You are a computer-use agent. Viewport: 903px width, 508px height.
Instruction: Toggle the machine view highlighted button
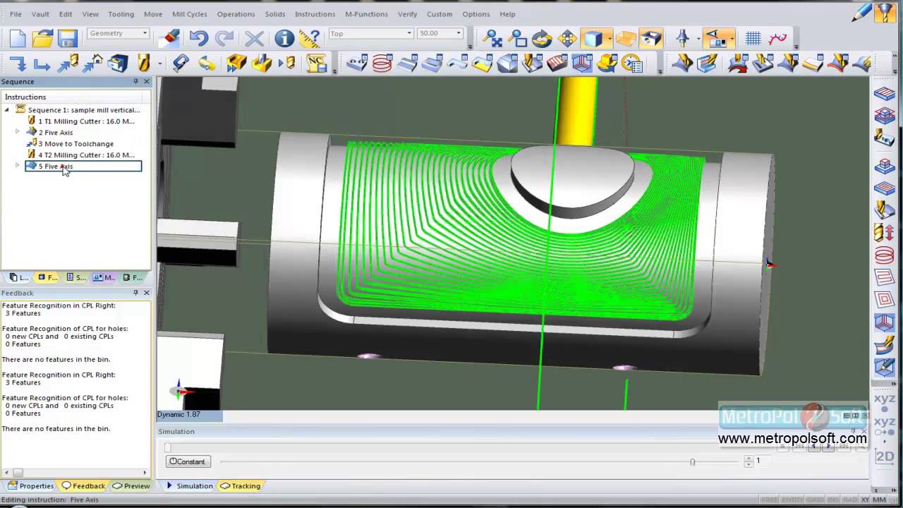pos(717,39)
